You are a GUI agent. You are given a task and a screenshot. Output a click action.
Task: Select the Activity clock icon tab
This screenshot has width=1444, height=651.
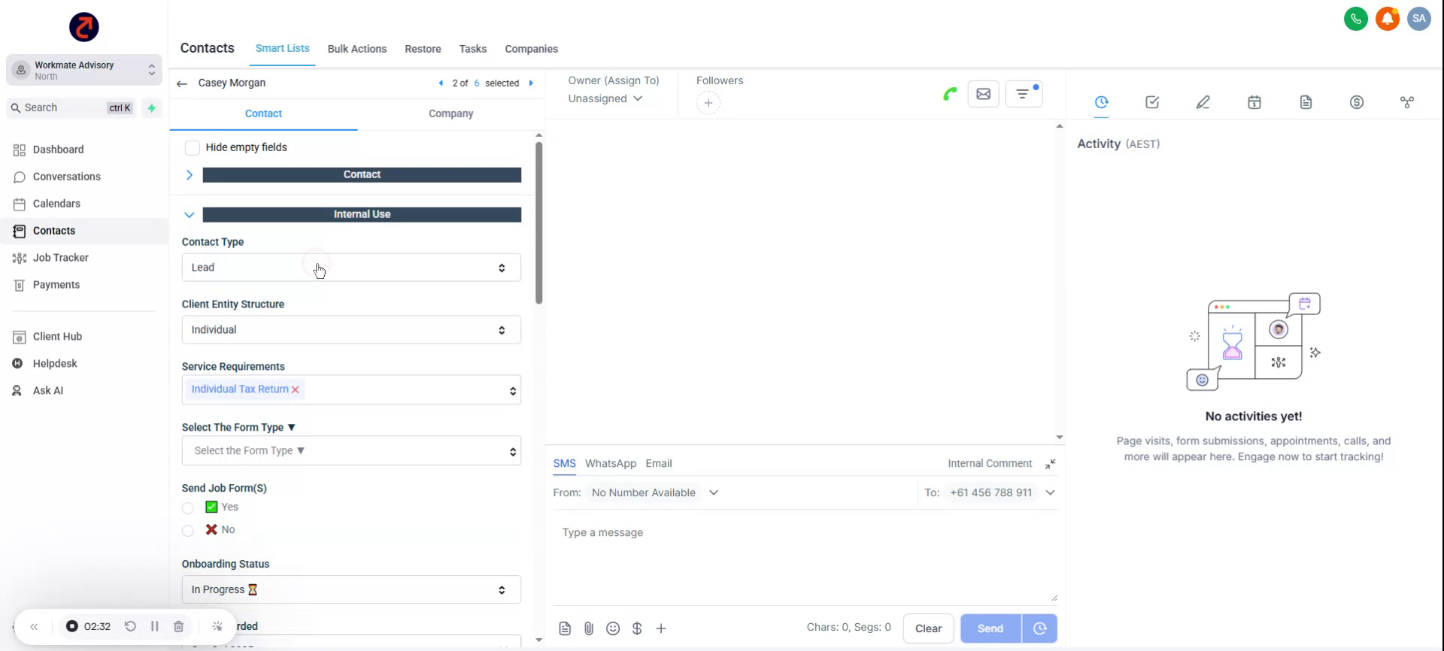[1101, 102]
